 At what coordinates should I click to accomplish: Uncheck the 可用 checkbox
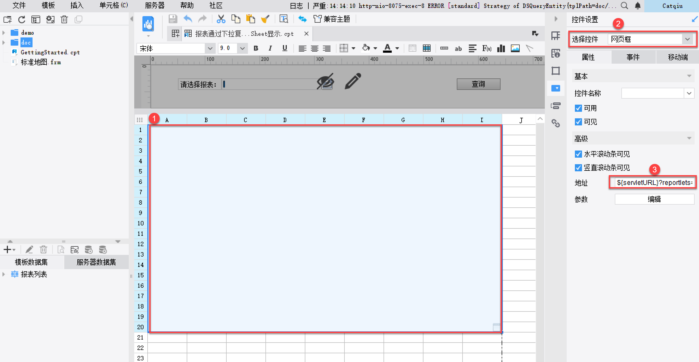tap(578, 108)
